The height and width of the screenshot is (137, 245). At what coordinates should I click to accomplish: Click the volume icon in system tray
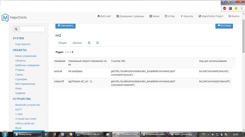coord(213,134)
